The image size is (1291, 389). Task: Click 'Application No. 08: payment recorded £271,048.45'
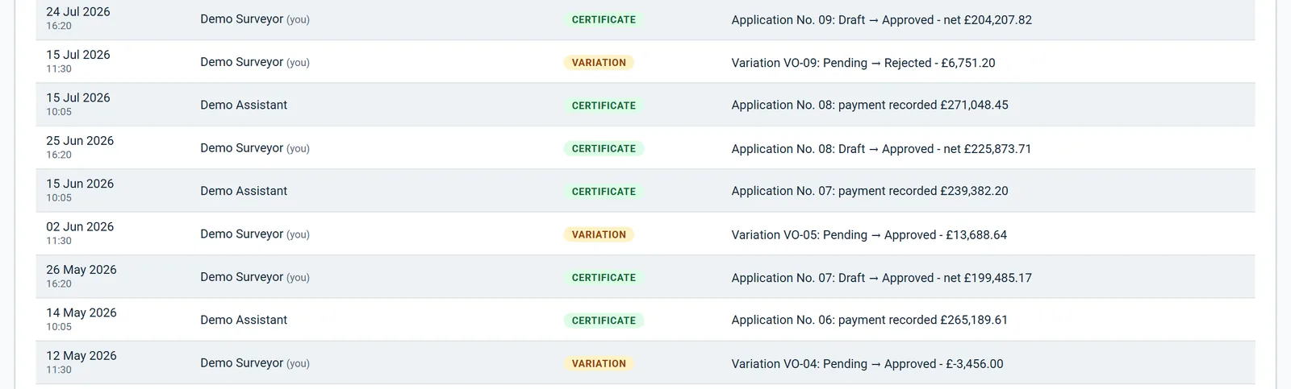(870, 105)
